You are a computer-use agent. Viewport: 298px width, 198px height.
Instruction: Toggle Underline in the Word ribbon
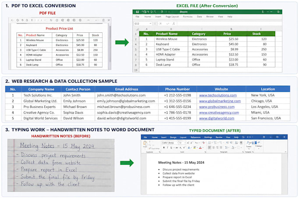click(x=171, y=148)
